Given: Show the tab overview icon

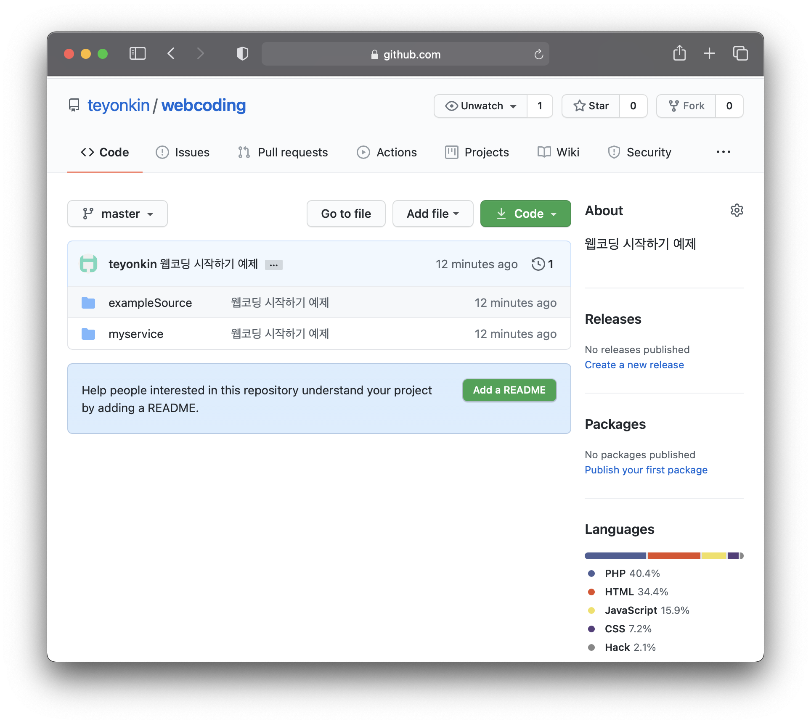Looking at the screenshot, I should point(740,53).
